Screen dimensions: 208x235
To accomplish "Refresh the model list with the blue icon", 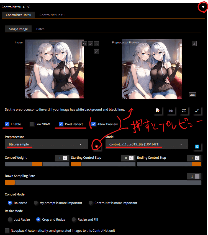I will point(197,147).
